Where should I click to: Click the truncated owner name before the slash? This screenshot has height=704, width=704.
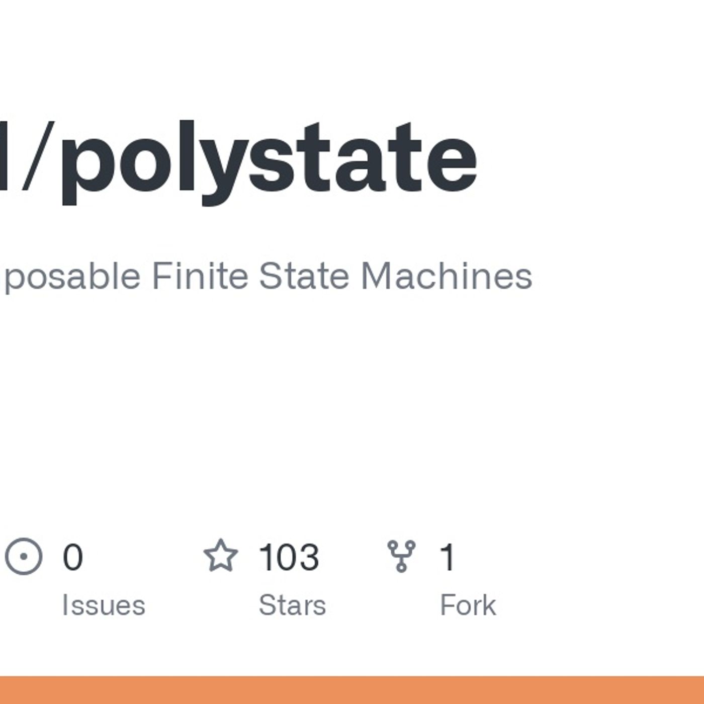[x=4, y=157]
